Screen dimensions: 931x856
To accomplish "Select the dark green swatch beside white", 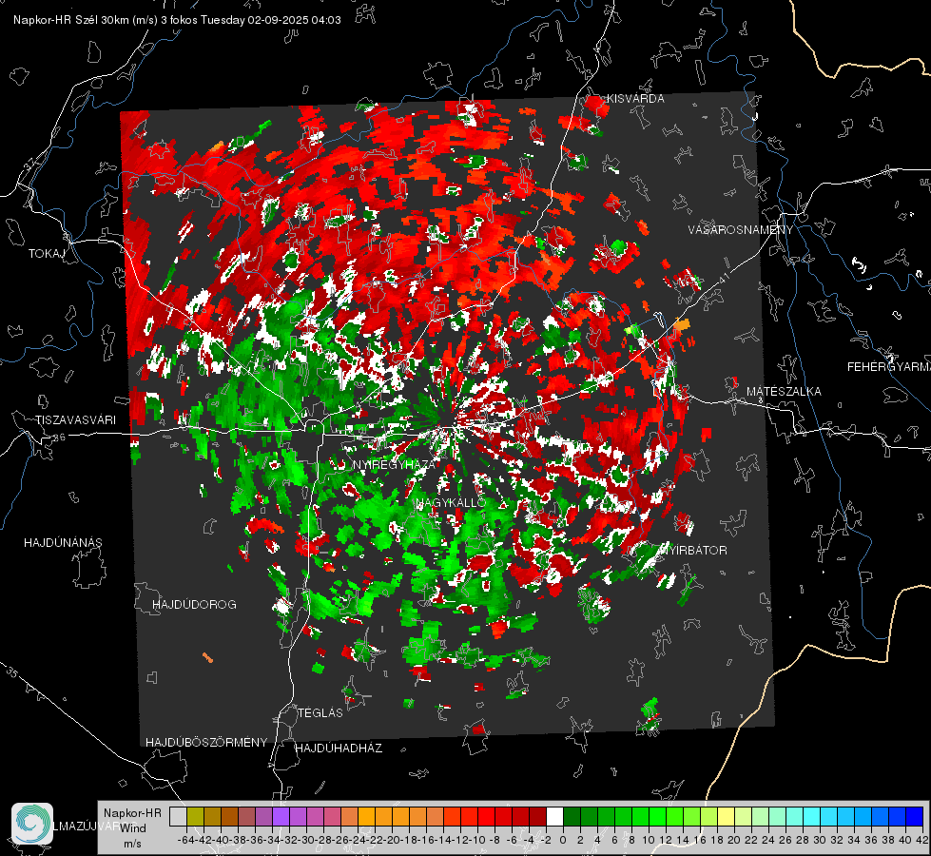I will pyautogui.click(x=572, y=816).
